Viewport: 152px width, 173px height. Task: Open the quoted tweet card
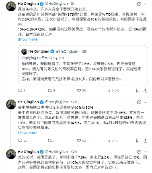tap(83, 65)
